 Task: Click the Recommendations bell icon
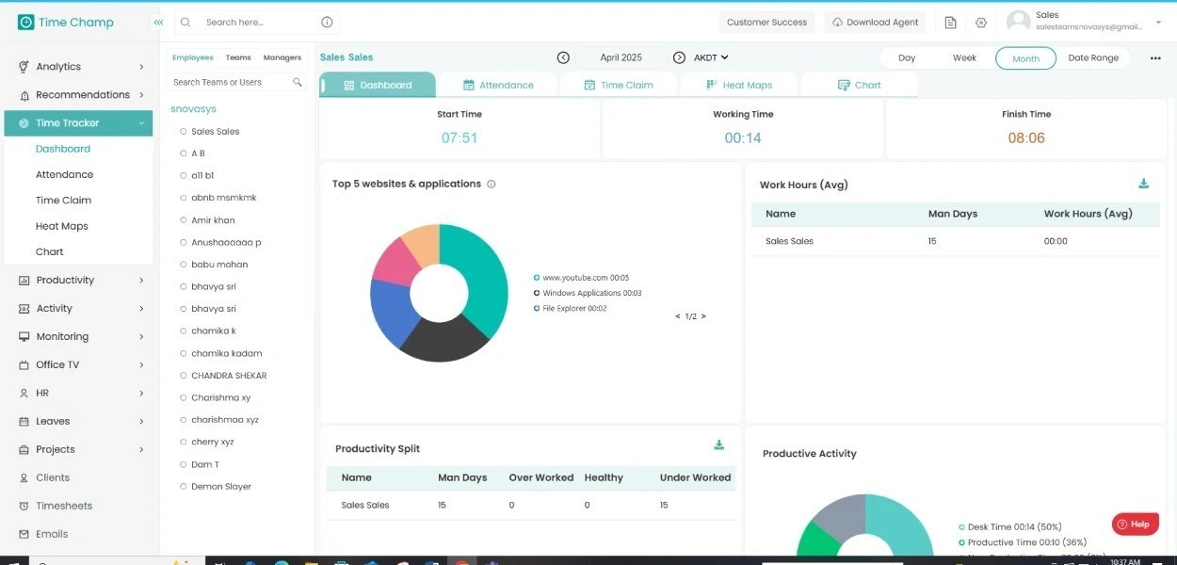click(x=24, y=95)
